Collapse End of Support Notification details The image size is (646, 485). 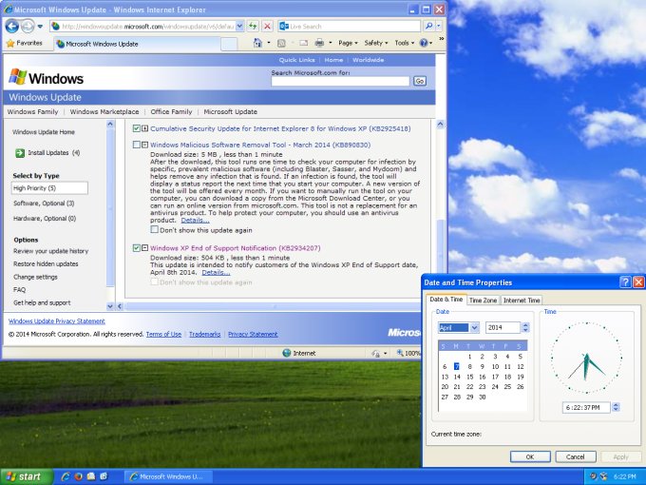pos(145,248)
